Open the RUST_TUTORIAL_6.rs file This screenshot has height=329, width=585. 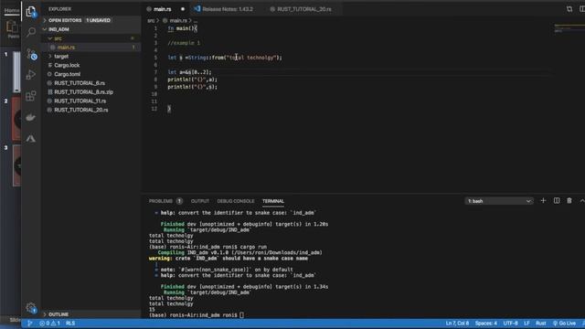coord(80,83)
